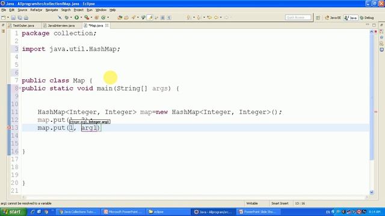
Task: Switch to the TestOuter.java editor tab
Action: (23, 25)
